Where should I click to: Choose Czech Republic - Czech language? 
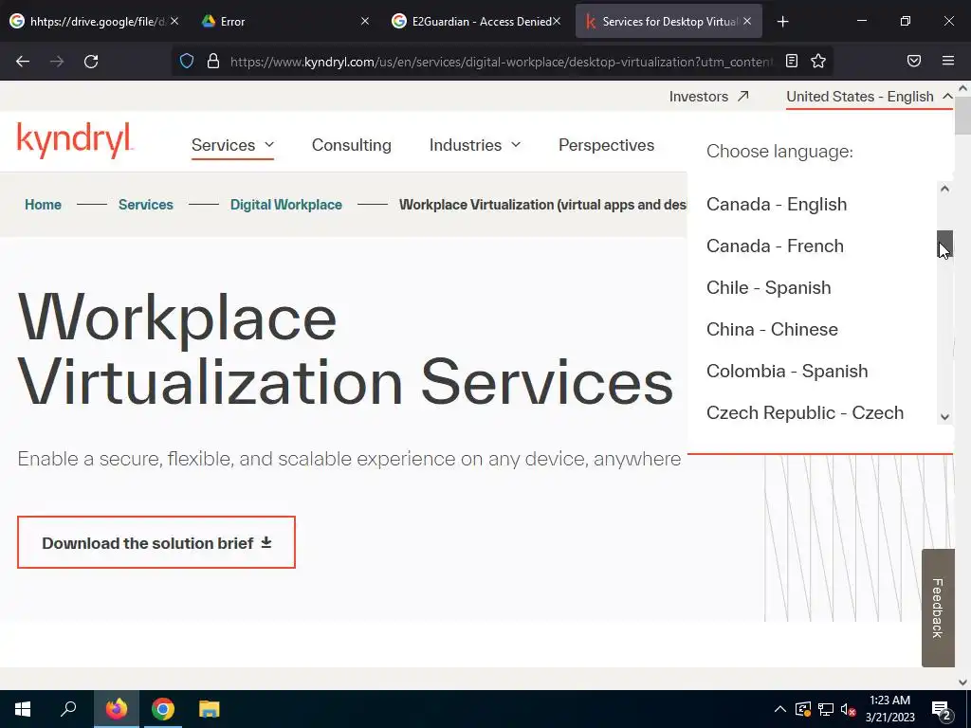pos(805,413)
